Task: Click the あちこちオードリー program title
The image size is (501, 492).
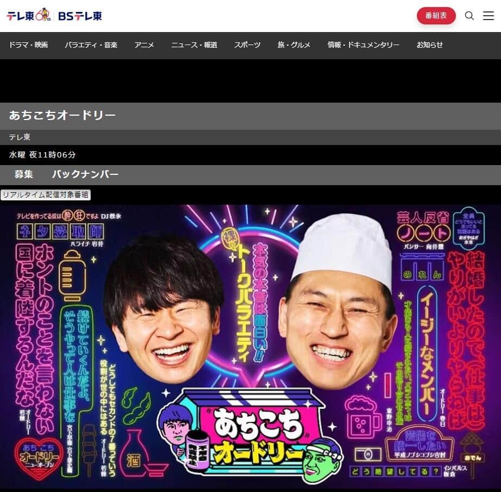Action: click(x=62, y=115)
